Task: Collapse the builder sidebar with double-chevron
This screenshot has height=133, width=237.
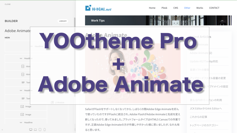Action: (2, 130)
